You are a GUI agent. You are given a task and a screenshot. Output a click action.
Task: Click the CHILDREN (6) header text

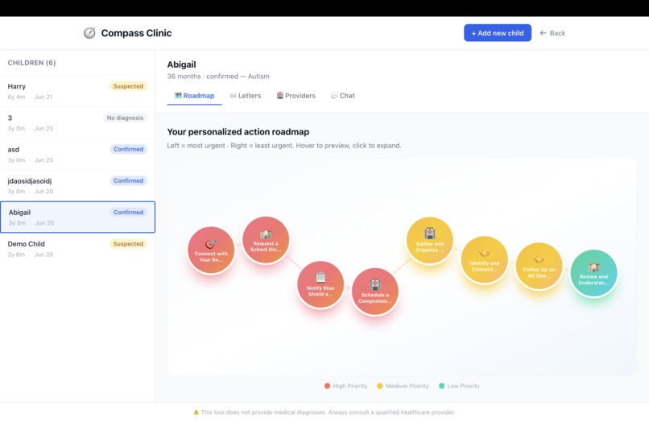click(31, 63)
